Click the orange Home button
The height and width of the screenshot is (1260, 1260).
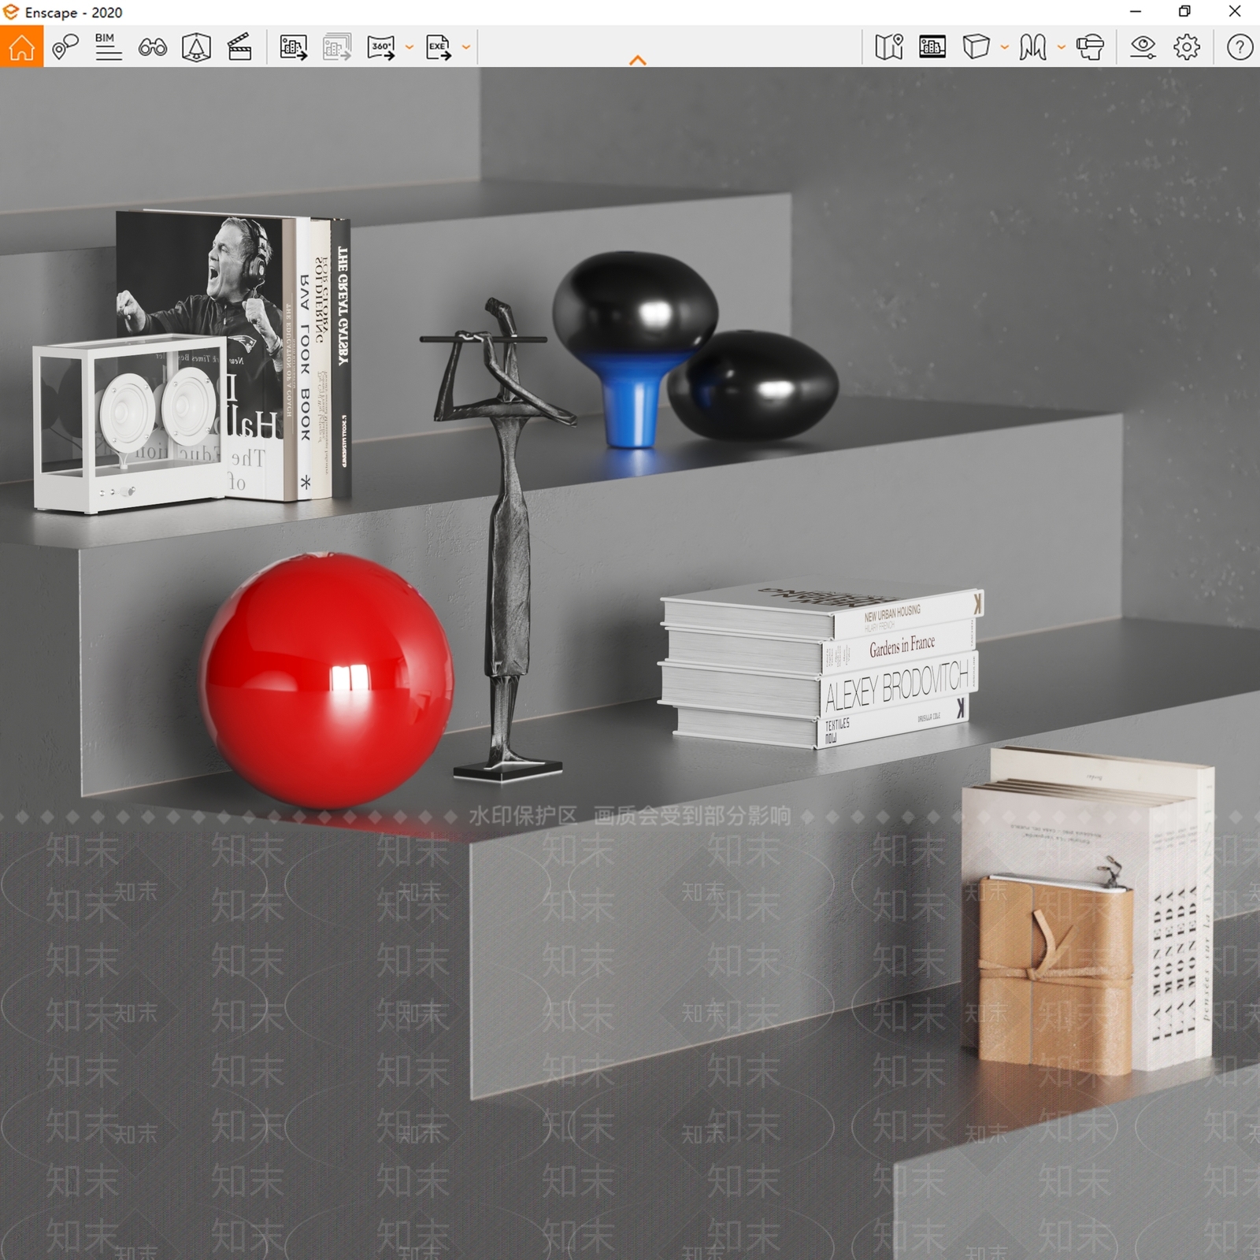point(21,46)
